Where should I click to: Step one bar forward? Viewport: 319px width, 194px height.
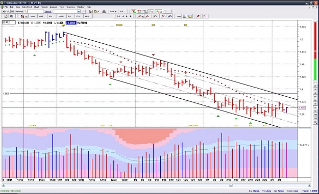(127, 16)
